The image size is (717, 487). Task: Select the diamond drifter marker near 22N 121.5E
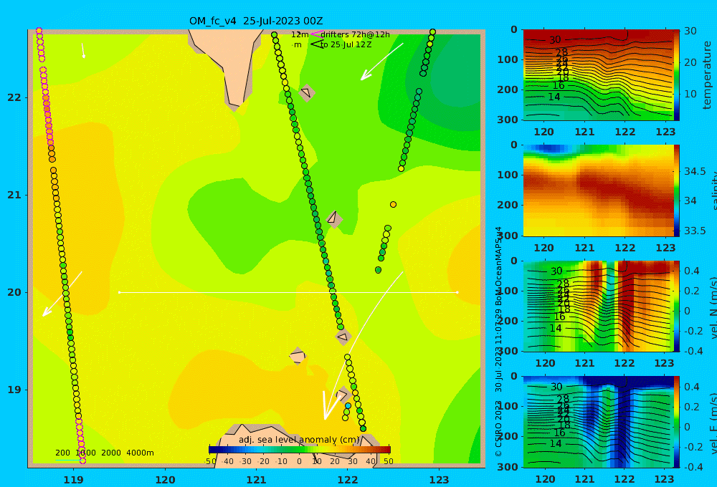(307, 92)
